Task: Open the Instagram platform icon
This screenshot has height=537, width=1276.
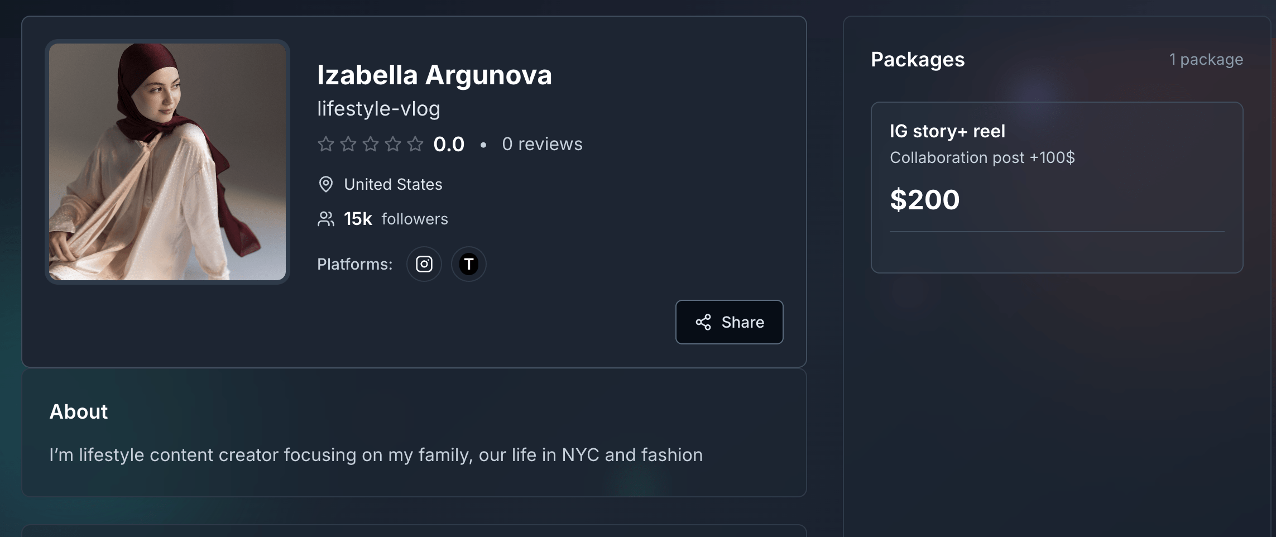Action: (x=424, y=264)
